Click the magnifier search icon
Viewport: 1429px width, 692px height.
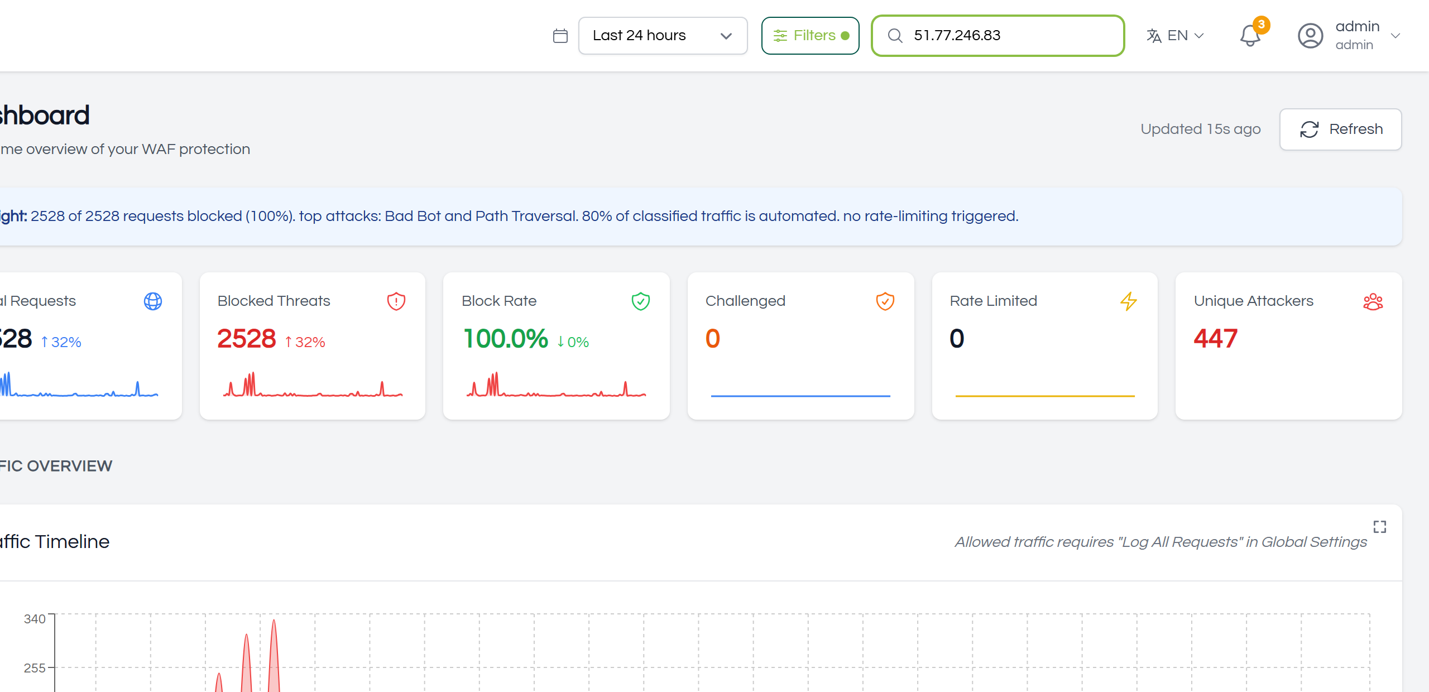pos(895,36)
